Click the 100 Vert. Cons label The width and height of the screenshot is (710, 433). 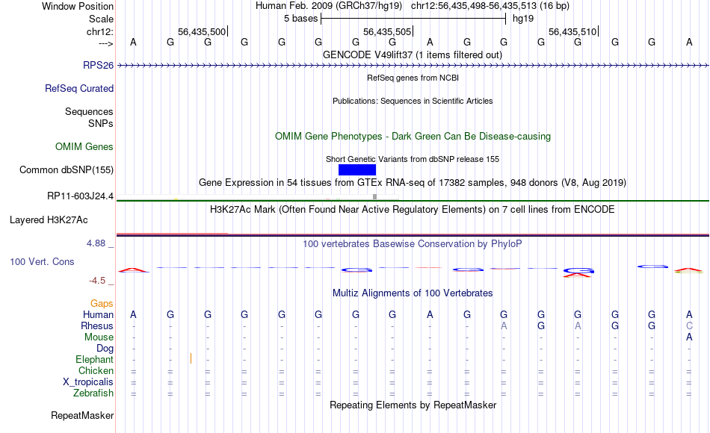42,261
